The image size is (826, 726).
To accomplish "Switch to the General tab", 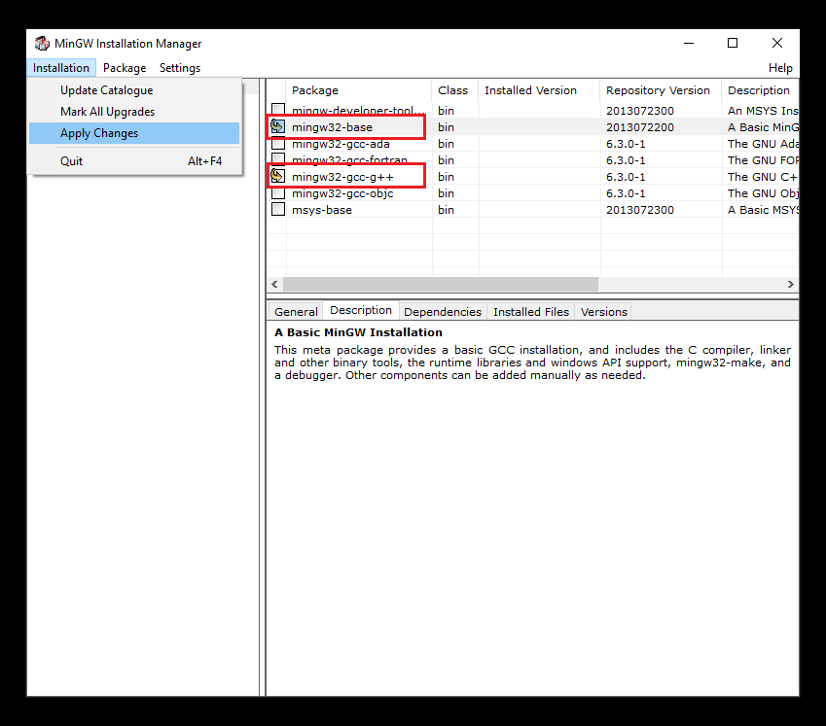I will point(296,311).
